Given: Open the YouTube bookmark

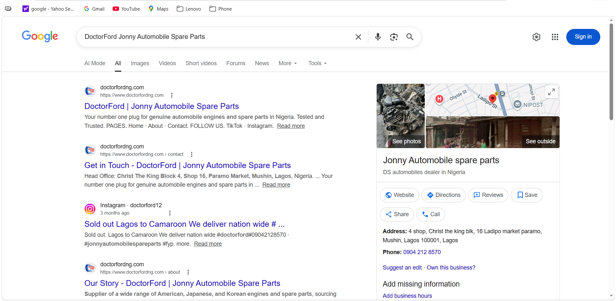Looking at the screenshot, I should coord(126,9).
